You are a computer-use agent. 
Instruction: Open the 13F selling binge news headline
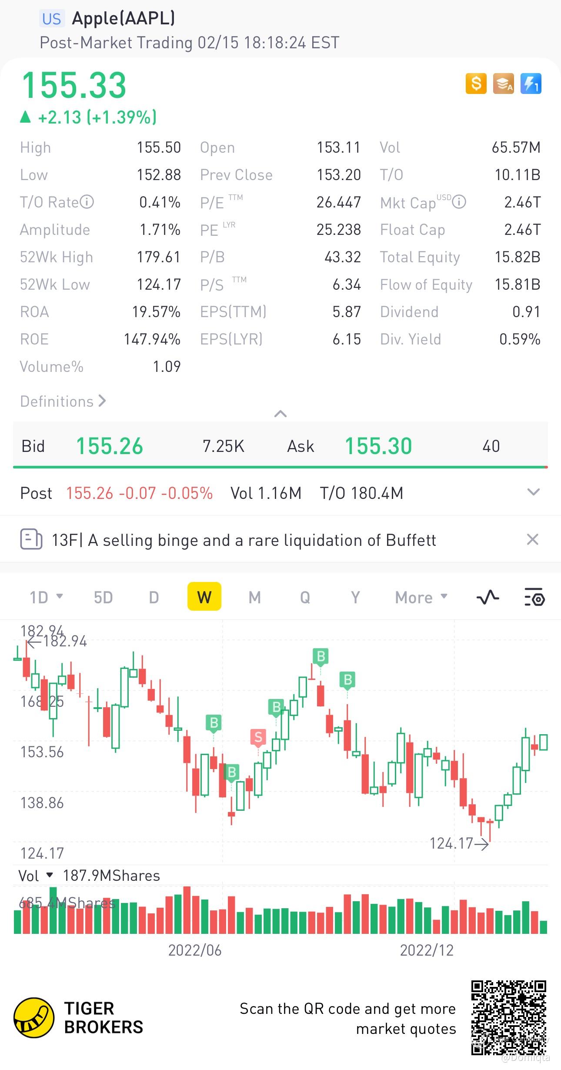244,540
